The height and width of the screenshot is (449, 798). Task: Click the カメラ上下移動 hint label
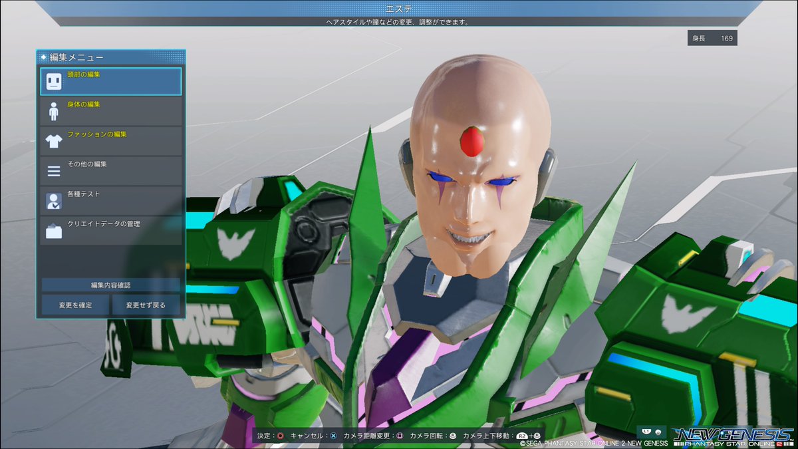486,436
